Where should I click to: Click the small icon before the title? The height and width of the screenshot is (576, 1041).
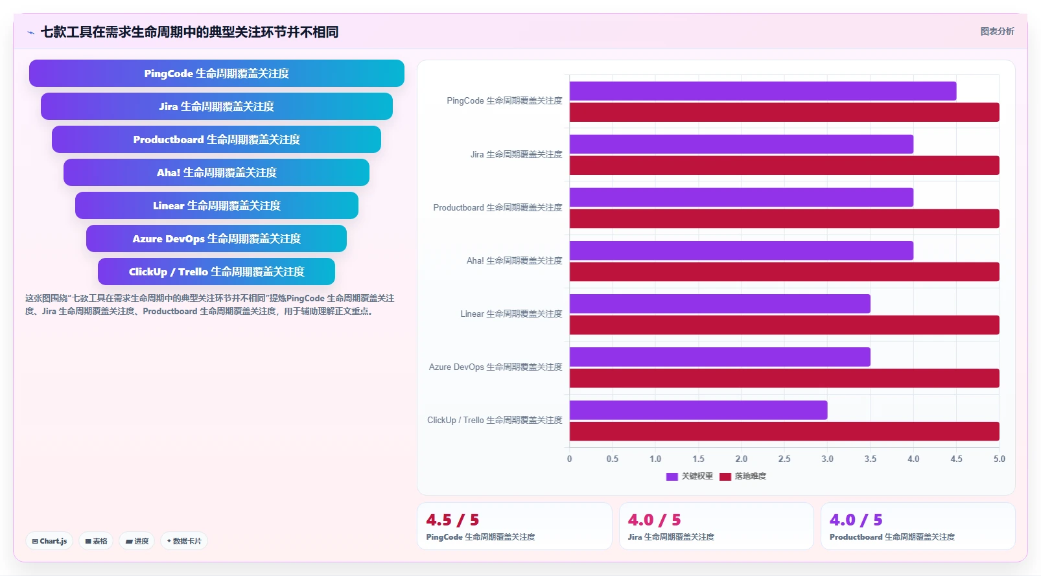click(x=30, y=32)
